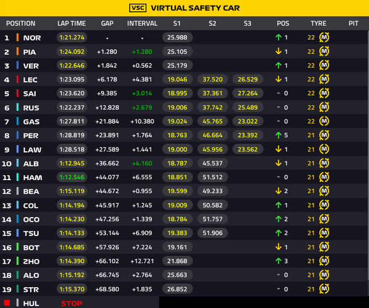Screen dimensions: 369x308
Task: Click the green up arrow in COL row
Action: tap(279, 205)
